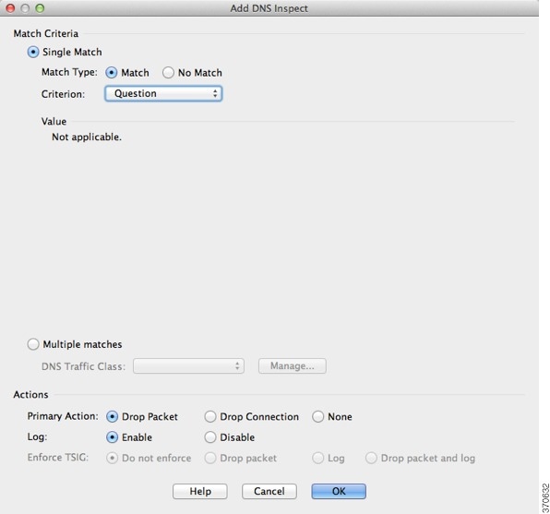Open the Criterion dropdown showing Question
The width and height of the screenshot is (550, 514).
(x=163, y=94)
